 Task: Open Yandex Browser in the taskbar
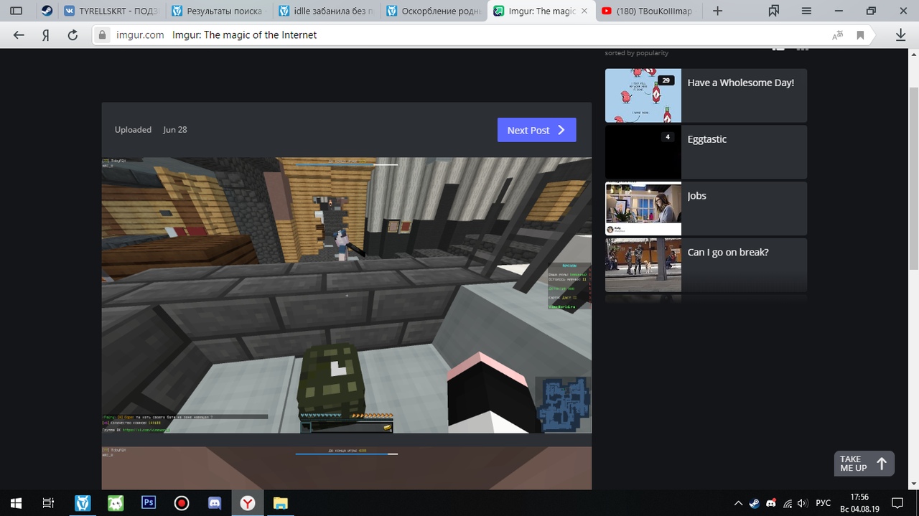248,503
